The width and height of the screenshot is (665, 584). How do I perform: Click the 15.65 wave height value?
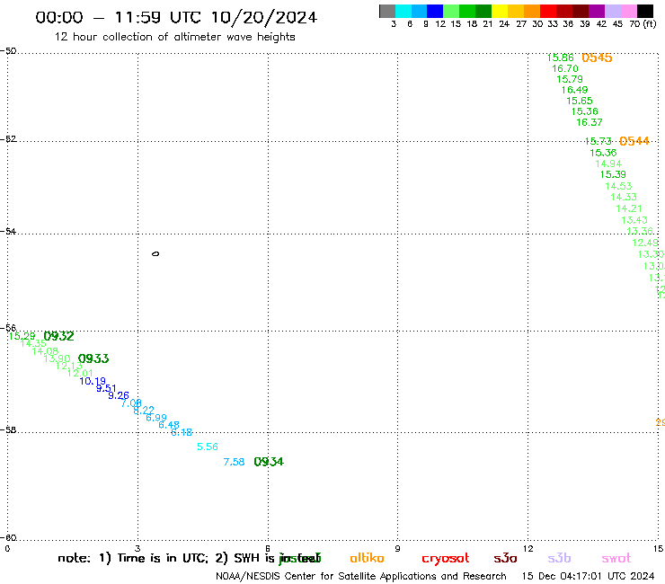click(580, 101)
